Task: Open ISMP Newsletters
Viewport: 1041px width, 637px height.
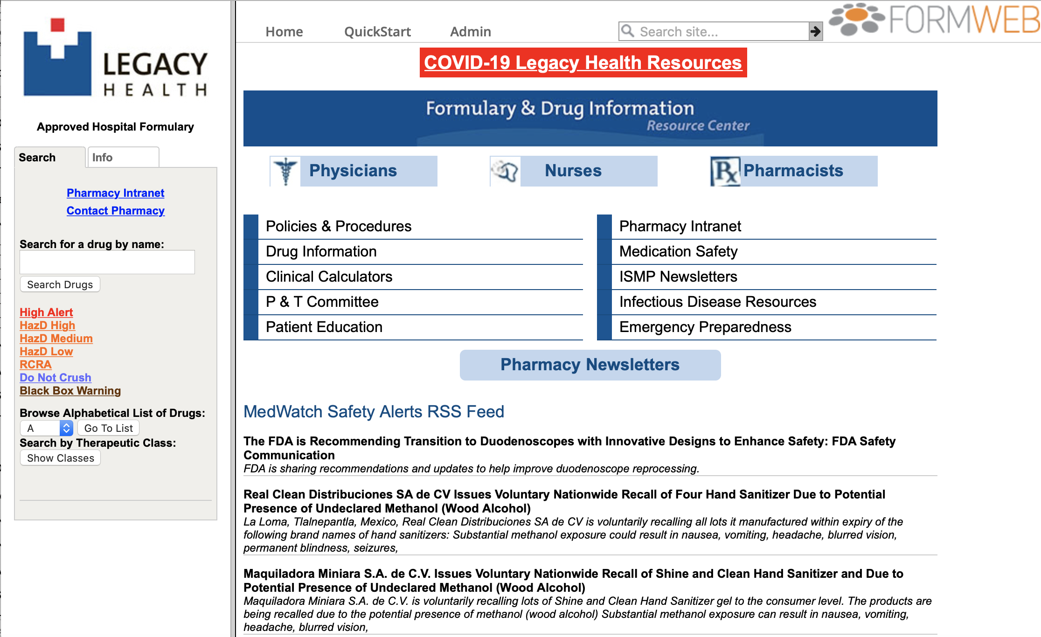Action: click(767, 277)
